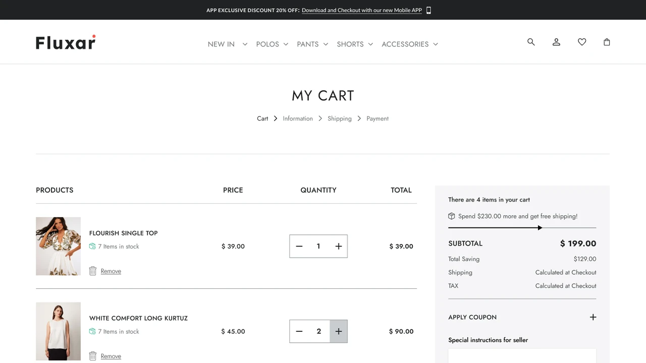Image resolution: width=646 pixels, height=363 pixels.
Task: Click the free shipping progress bar
Action: point(522,228)
